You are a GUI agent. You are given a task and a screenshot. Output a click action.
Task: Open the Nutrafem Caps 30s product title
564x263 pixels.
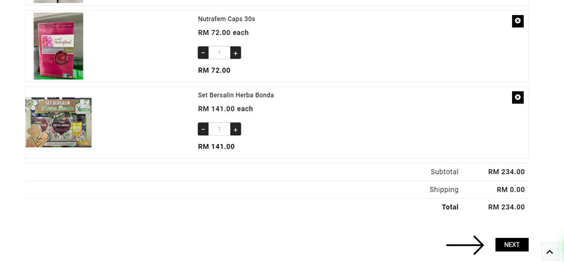227,19
